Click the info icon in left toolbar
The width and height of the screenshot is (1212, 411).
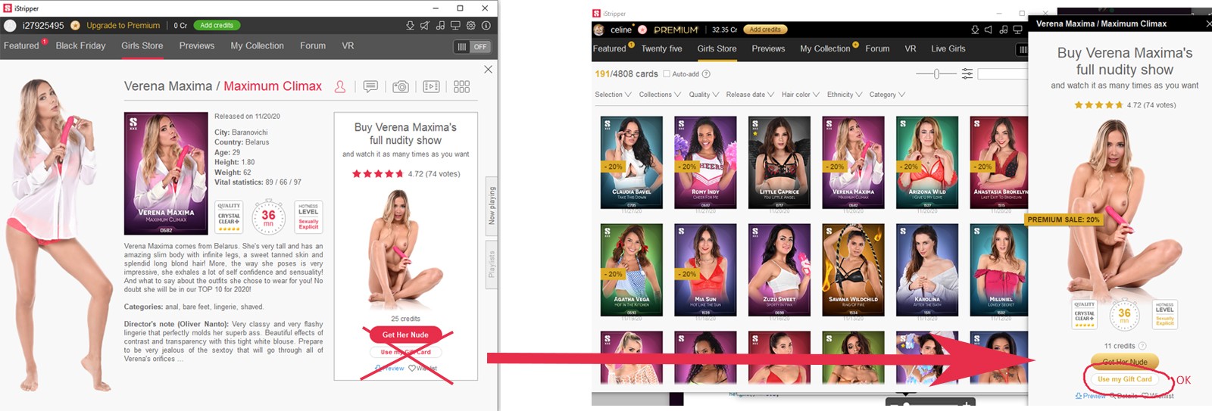pos(486,26)
